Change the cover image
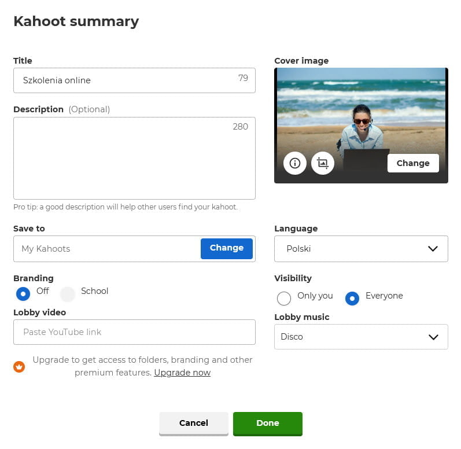The width and height of the screenshot is (461, 449). point(413,163)
